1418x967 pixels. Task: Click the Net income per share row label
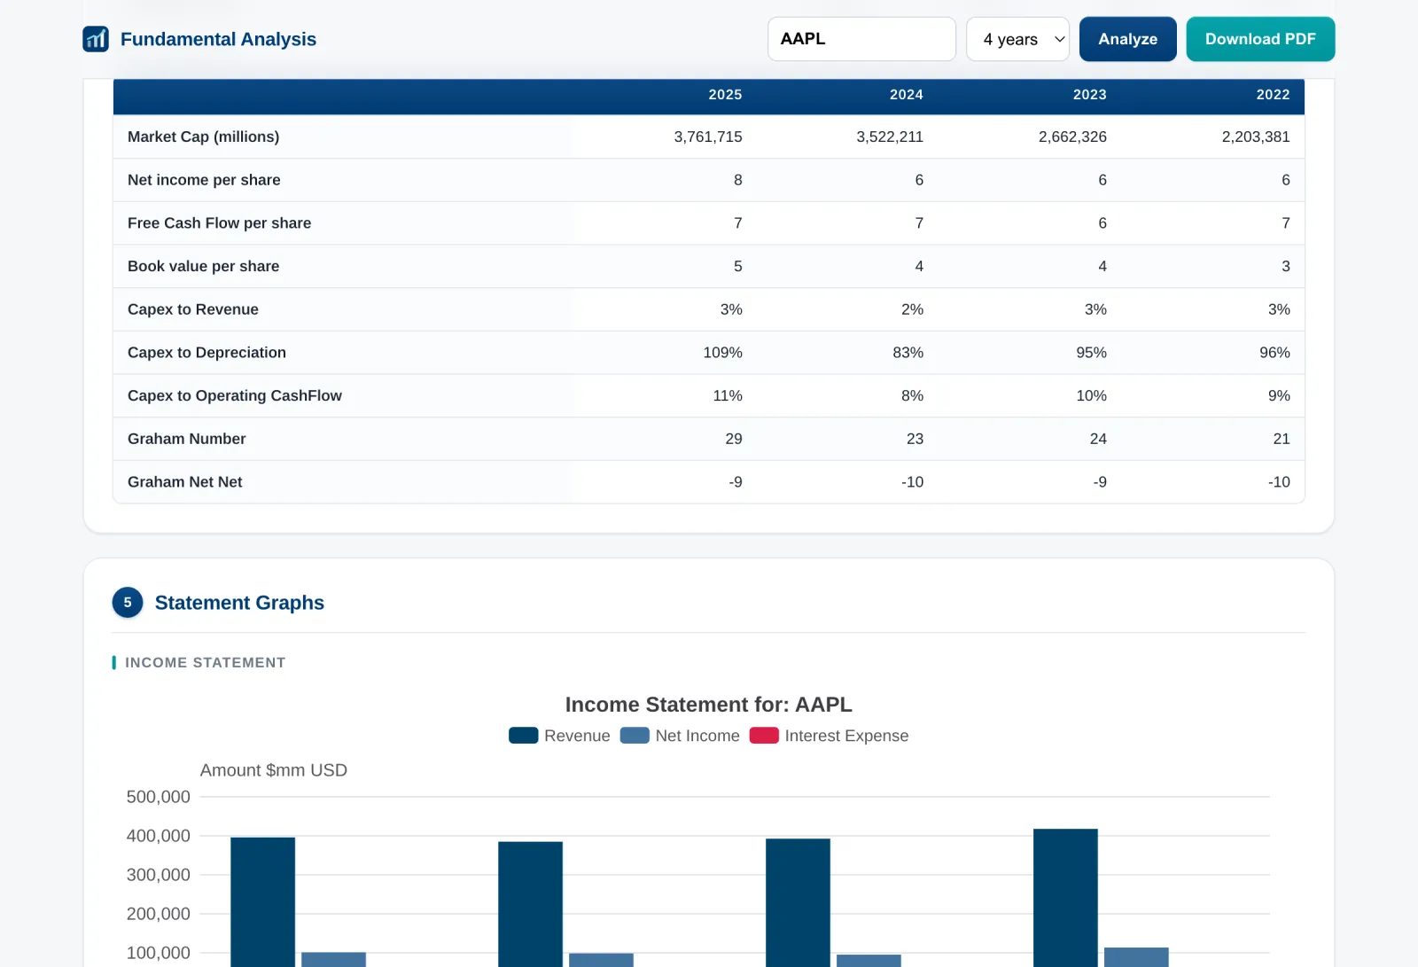(x=204, y=180)
